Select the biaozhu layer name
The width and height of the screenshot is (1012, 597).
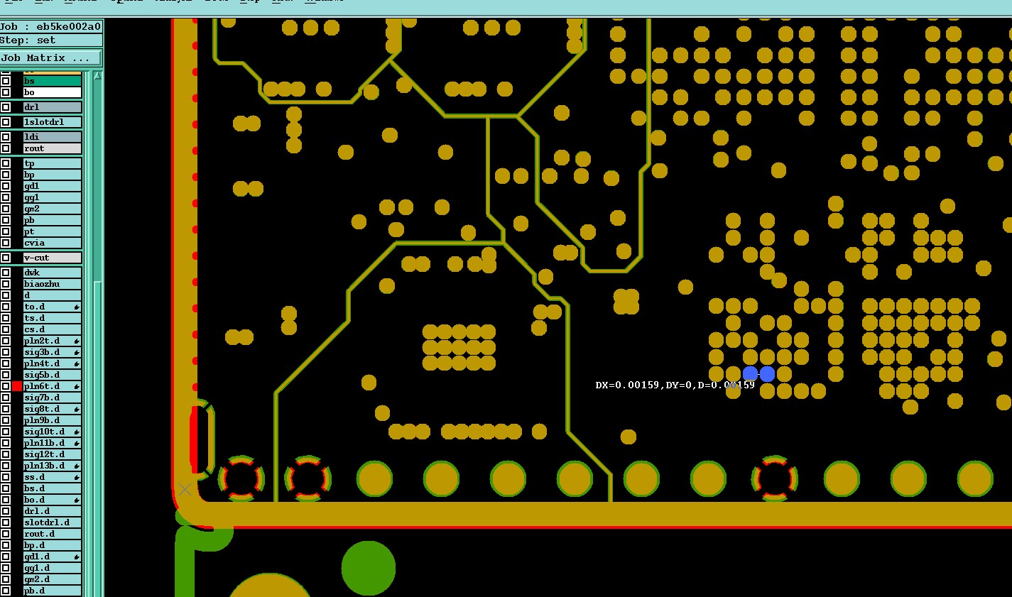point(53,284)
